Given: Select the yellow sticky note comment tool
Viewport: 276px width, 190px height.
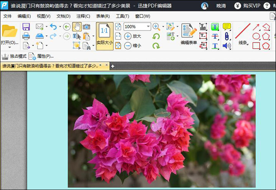Looking at the screenshot, I should [x=227, y=26].
